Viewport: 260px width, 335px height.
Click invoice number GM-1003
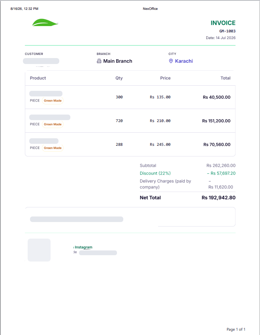(227, 31)
